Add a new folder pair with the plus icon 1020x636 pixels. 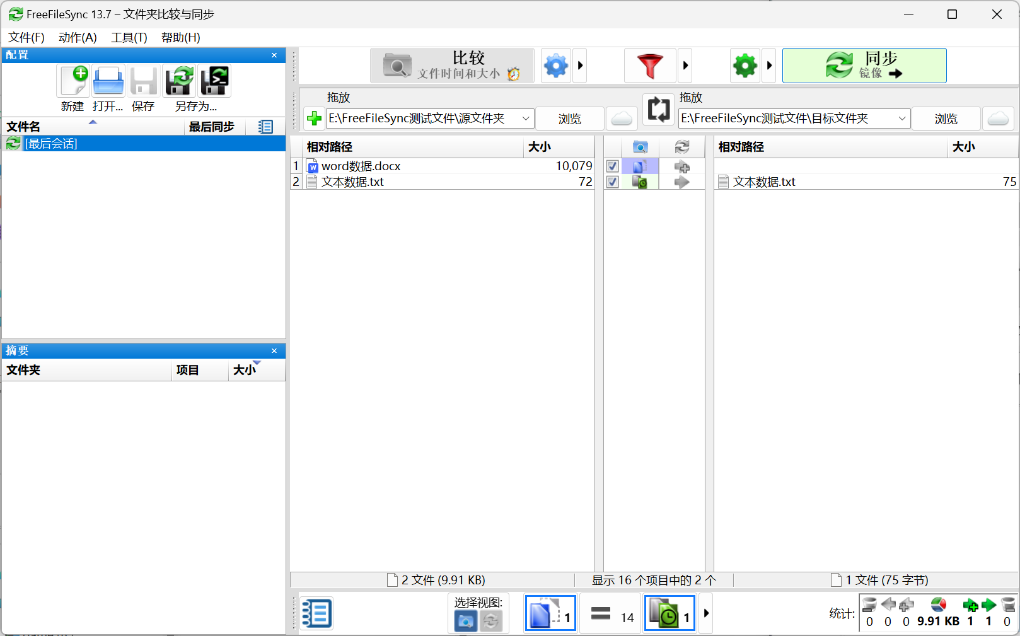(313, 118)
